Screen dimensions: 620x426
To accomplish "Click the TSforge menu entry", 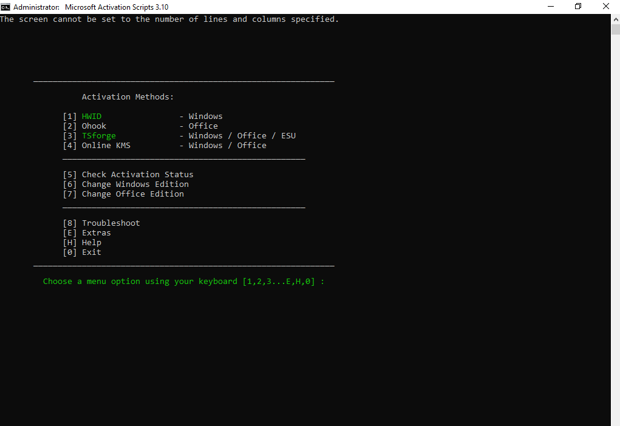I will (98, 135).
